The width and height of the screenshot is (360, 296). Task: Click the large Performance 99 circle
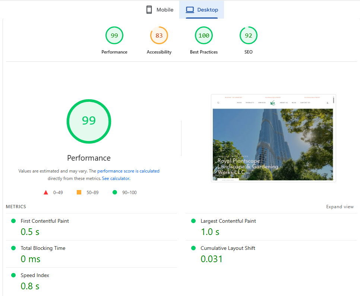pyautogui.click(x=89, y=121)
